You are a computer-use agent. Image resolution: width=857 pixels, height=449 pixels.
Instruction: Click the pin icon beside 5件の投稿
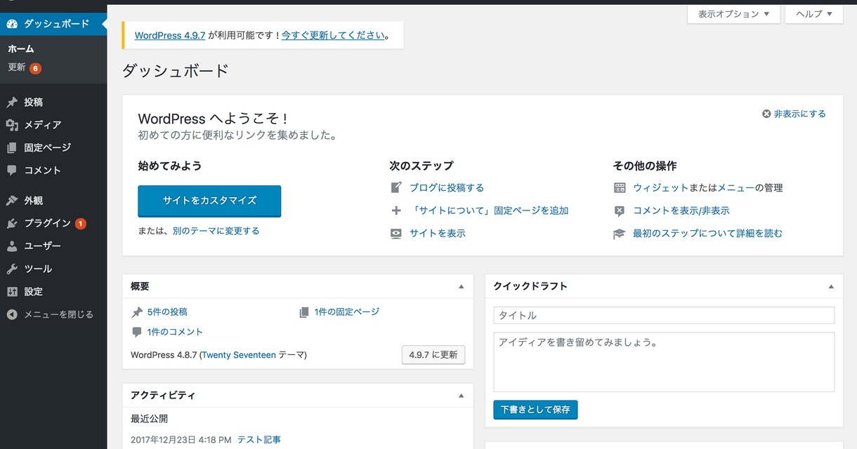point(137,312)
